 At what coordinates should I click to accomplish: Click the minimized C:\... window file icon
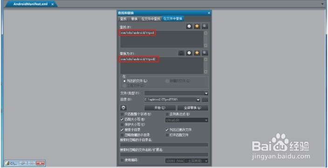pos(7,163)
